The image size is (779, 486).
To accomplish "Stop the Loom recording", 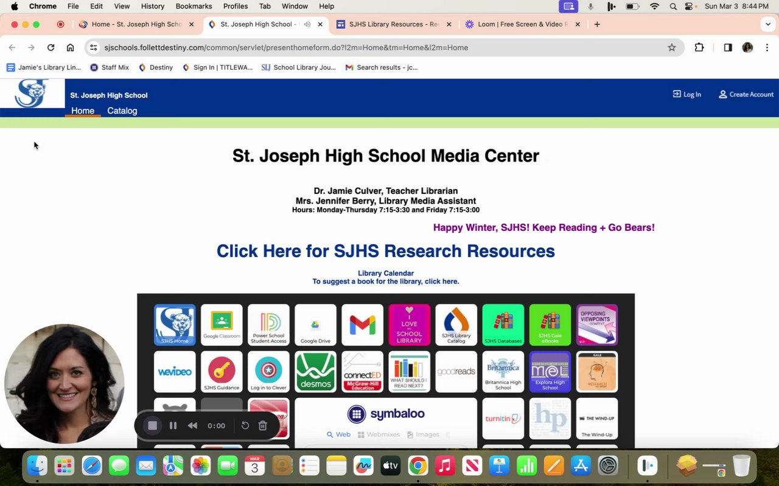I will pos(153,426).
